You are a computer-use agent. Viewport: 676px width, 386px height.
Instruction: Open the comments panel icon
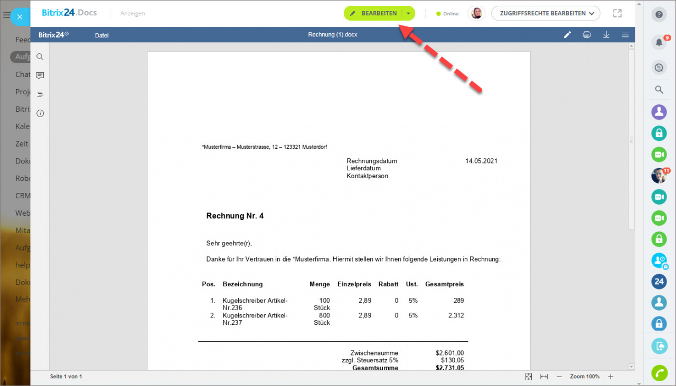pyautogui.click(x=40, y=75)
